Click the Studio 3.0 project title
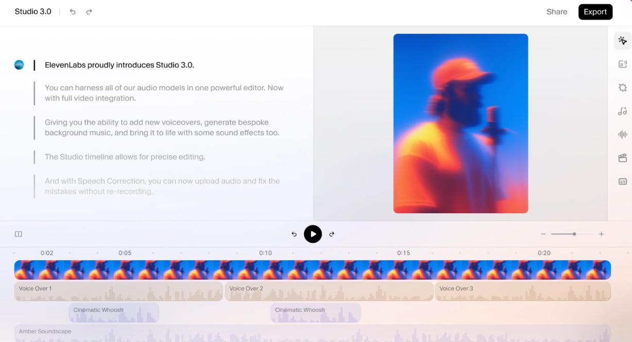Viewport: 632px width, 342px height. (x=33, y=11)
